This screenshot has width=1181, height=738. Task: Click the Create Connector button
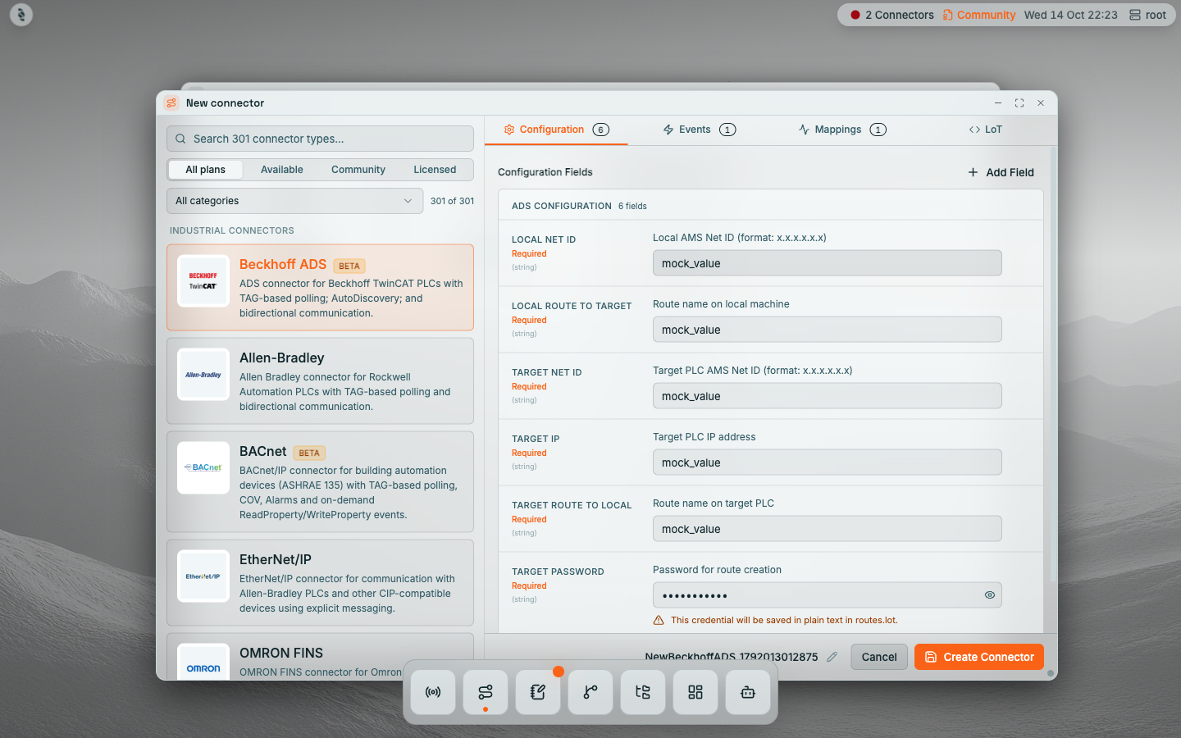pos(979,657)
